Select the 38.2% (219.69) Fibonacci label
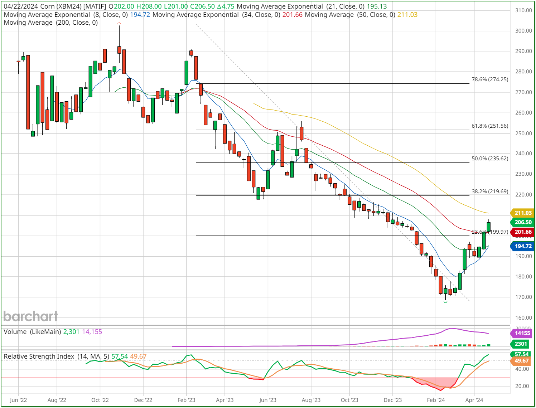The height and width of the screenshot is (408, 536). tap(489, 191)
